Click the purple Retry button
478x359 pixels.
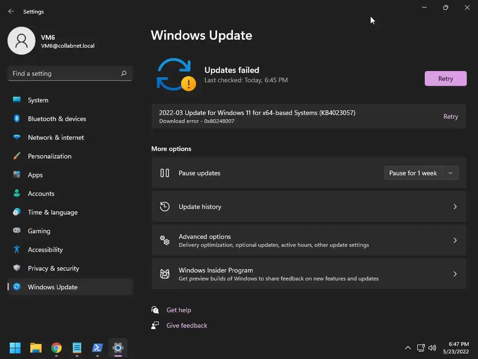(x=445, y=79)
